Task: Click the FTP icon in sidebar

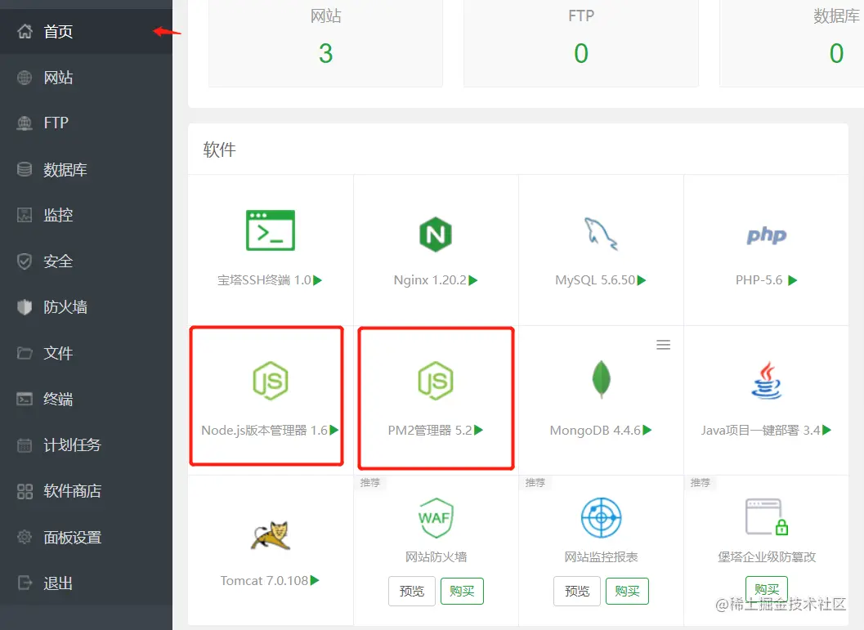Action: tap(25, 123)
